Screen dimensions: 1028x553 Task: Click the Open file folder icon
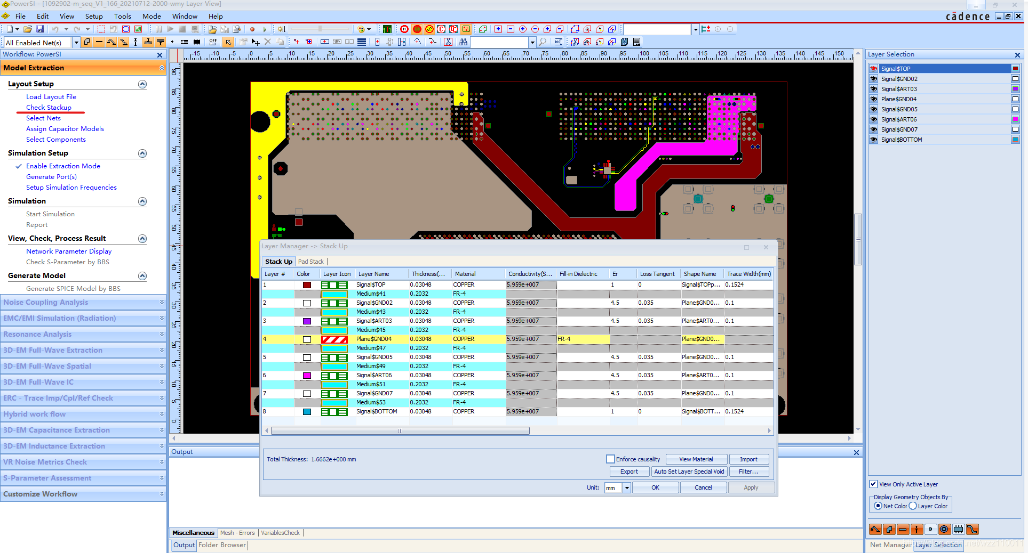[x=28, y=29]
